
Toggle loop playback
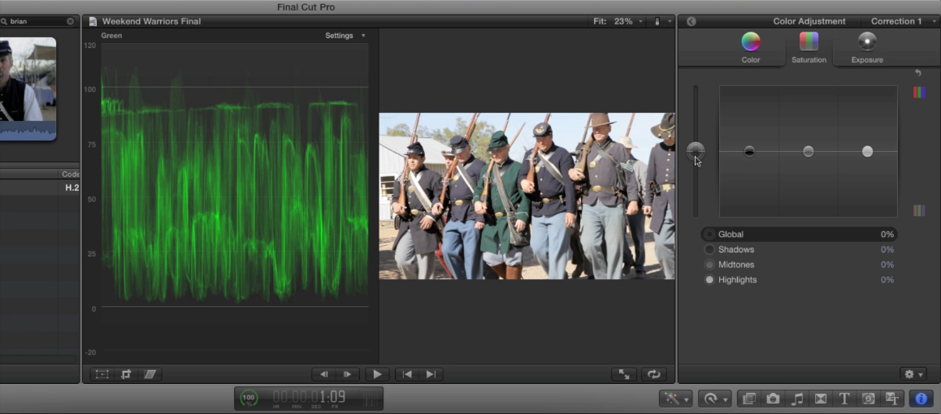tap(653, 374)
